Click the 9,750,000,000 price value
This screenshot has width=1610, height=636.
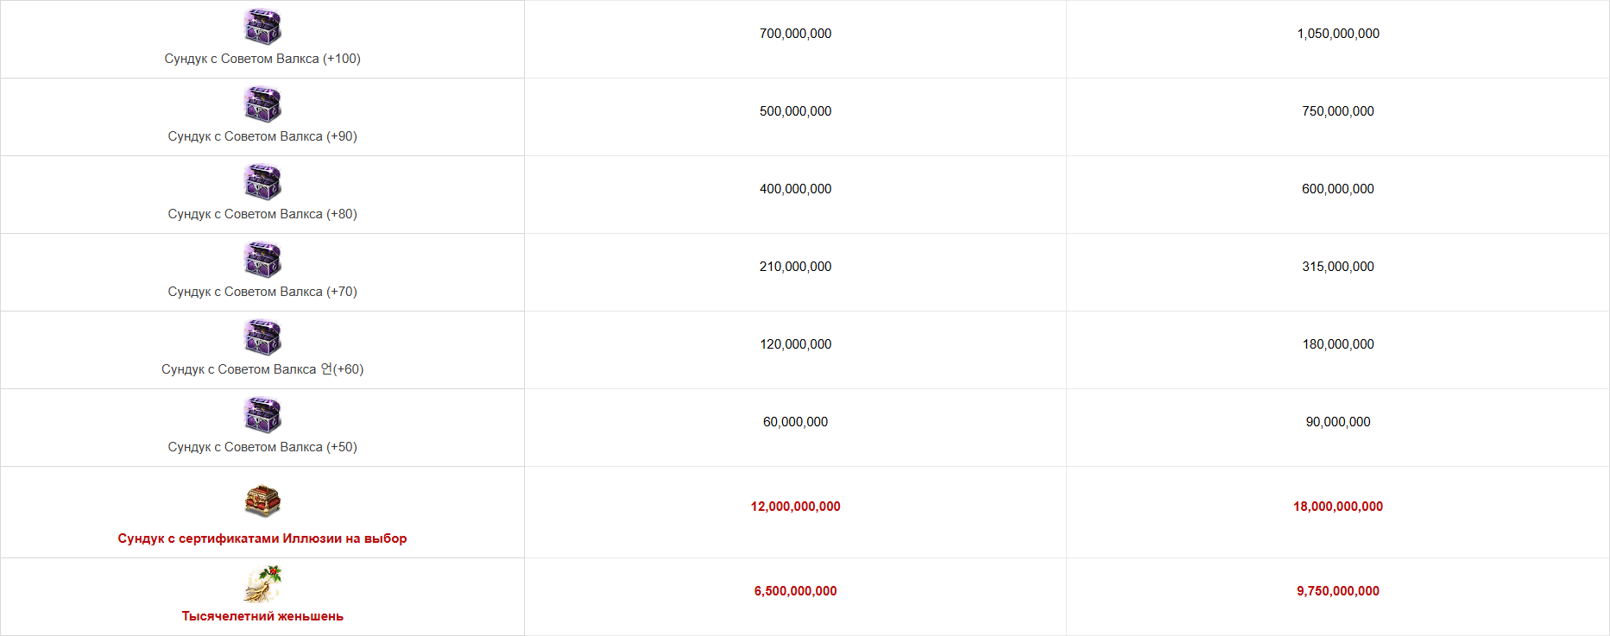(x=1338, y=591)
